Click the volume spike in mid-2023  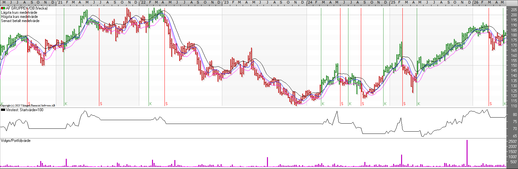(x=267, y=162)
